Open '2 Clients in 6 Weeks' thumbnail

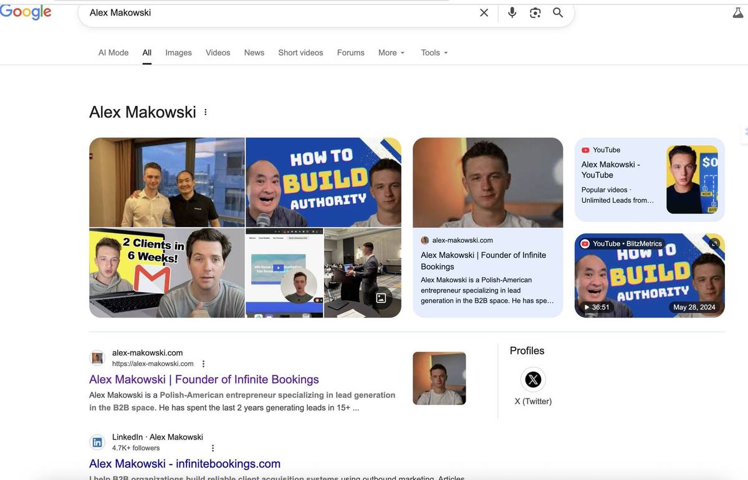tap(167, 273)
